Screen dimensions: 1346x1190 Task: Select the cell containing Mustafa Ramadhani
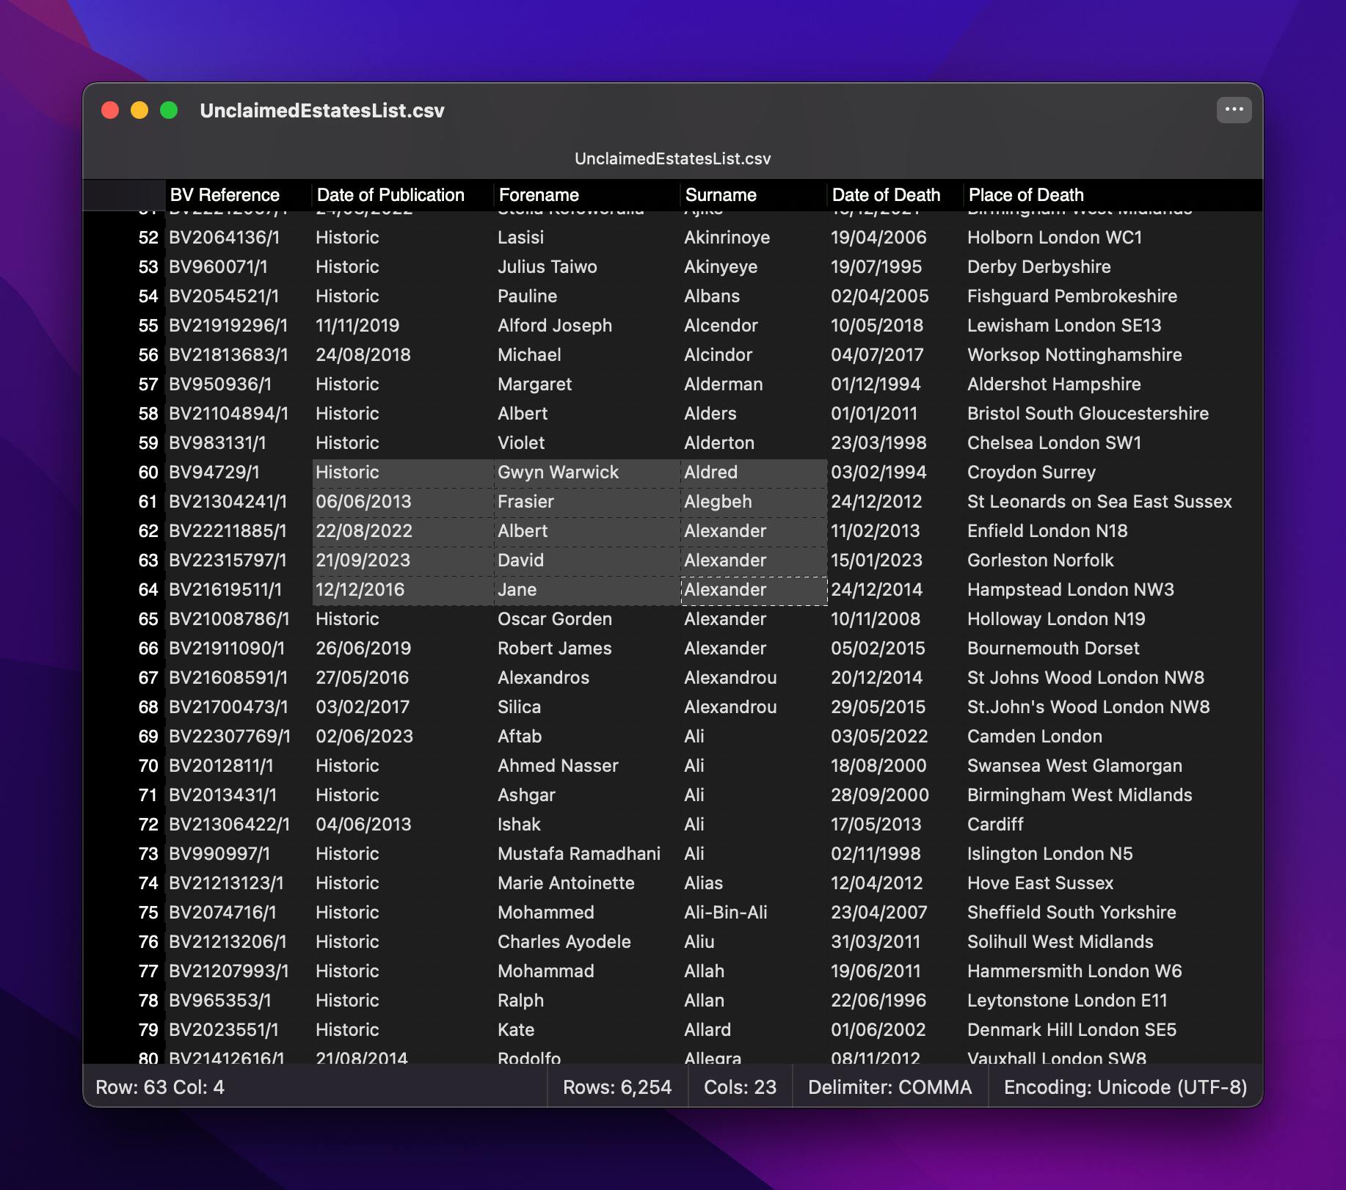tap(579, 853)
